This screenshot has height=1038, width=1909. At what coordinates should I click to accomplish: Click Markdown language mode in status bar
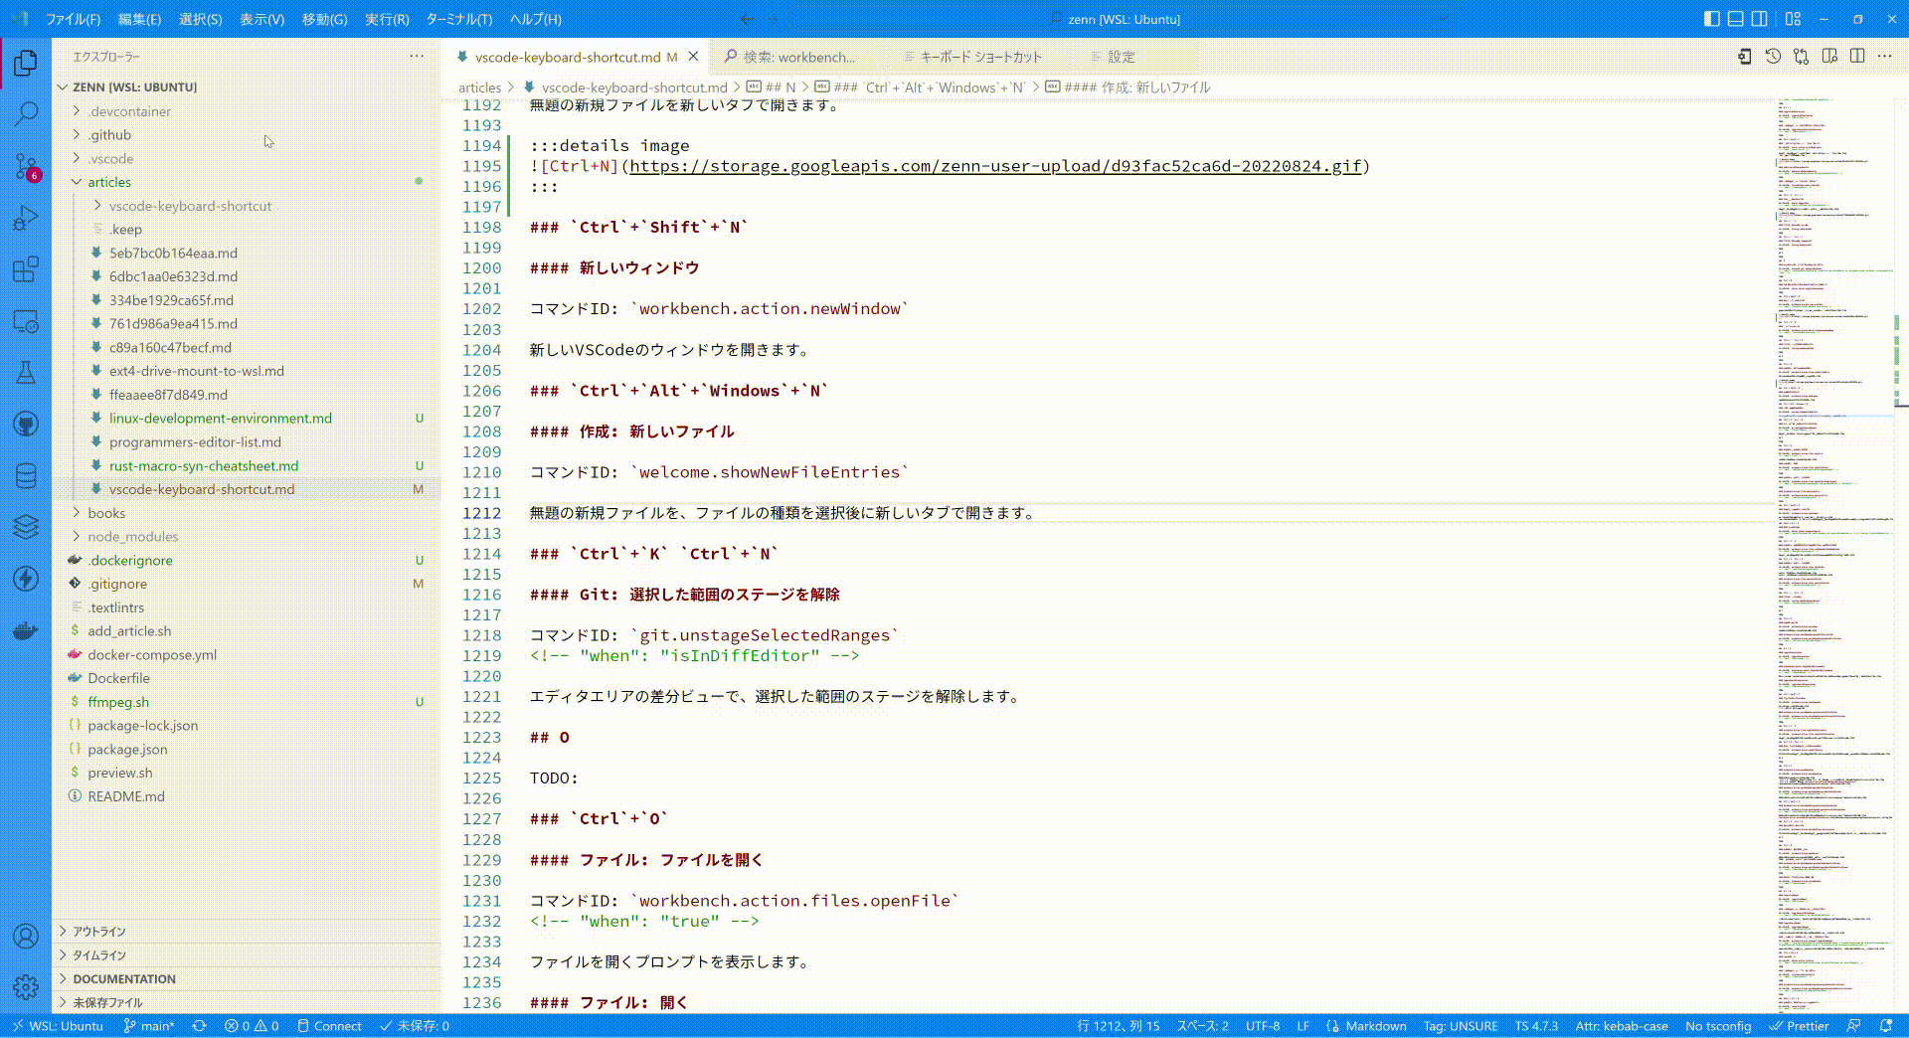point(1366,1026)
